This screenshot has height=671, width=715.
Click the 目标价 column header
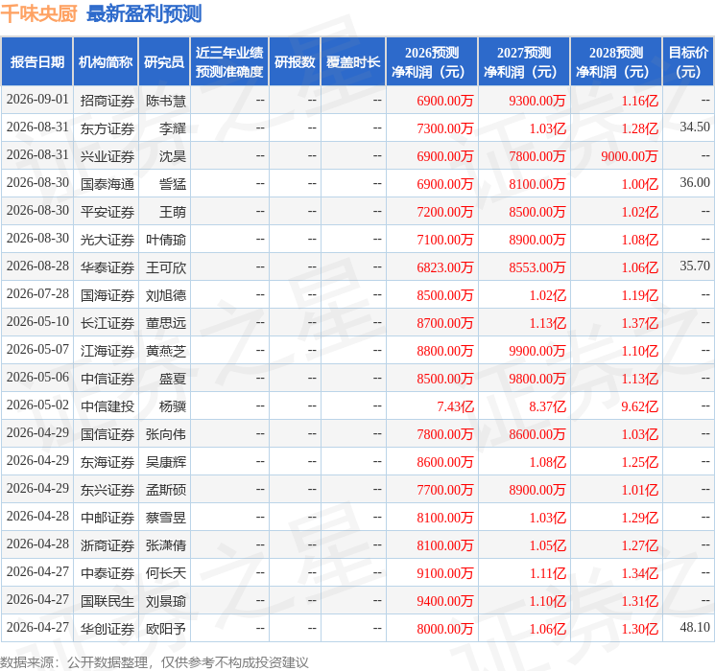pyautogui.click(x=688, y=62)
